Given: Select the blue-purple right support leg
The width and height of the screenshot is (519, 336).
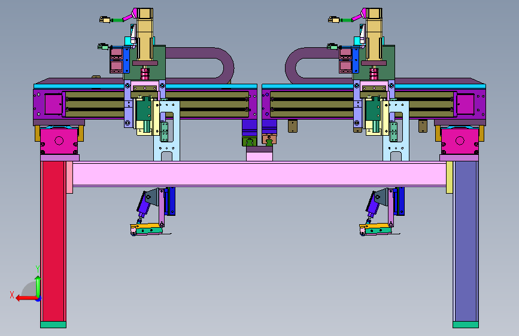Looking at the screenshot, I should tap(466, 241).
